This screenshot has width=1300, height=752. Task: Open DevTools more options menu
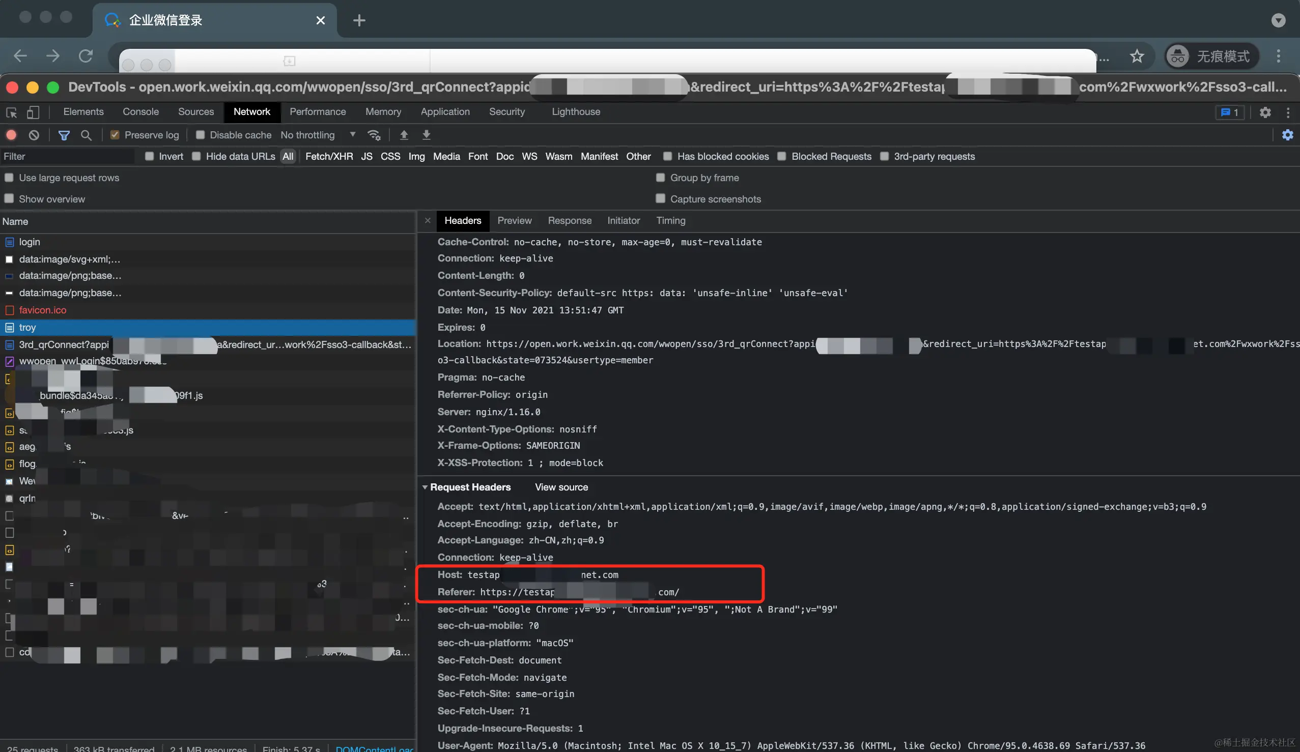click(1288, 112)
